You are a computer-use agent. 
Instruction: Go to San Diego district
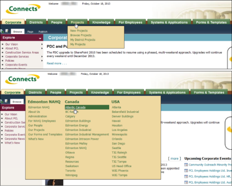click(119, 143)
